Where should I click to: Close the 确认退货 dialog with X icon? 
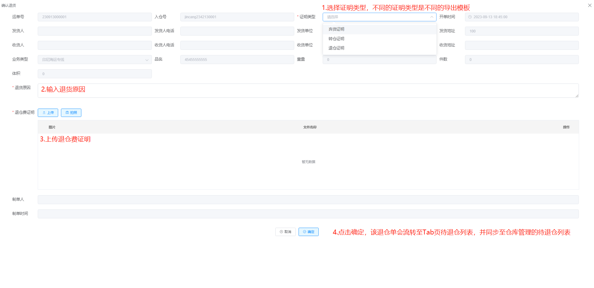coord(590,5)
